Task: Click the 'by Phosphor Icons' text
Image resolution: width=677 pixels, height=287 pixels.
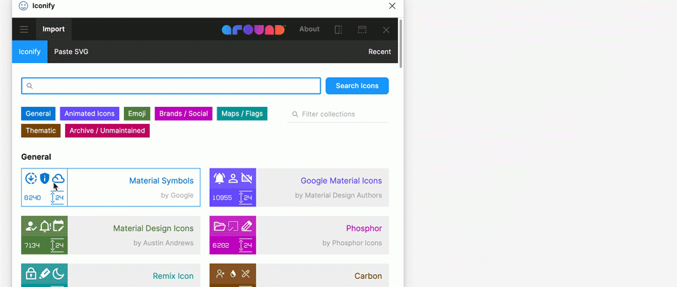Action: click(x=352, y=243)
